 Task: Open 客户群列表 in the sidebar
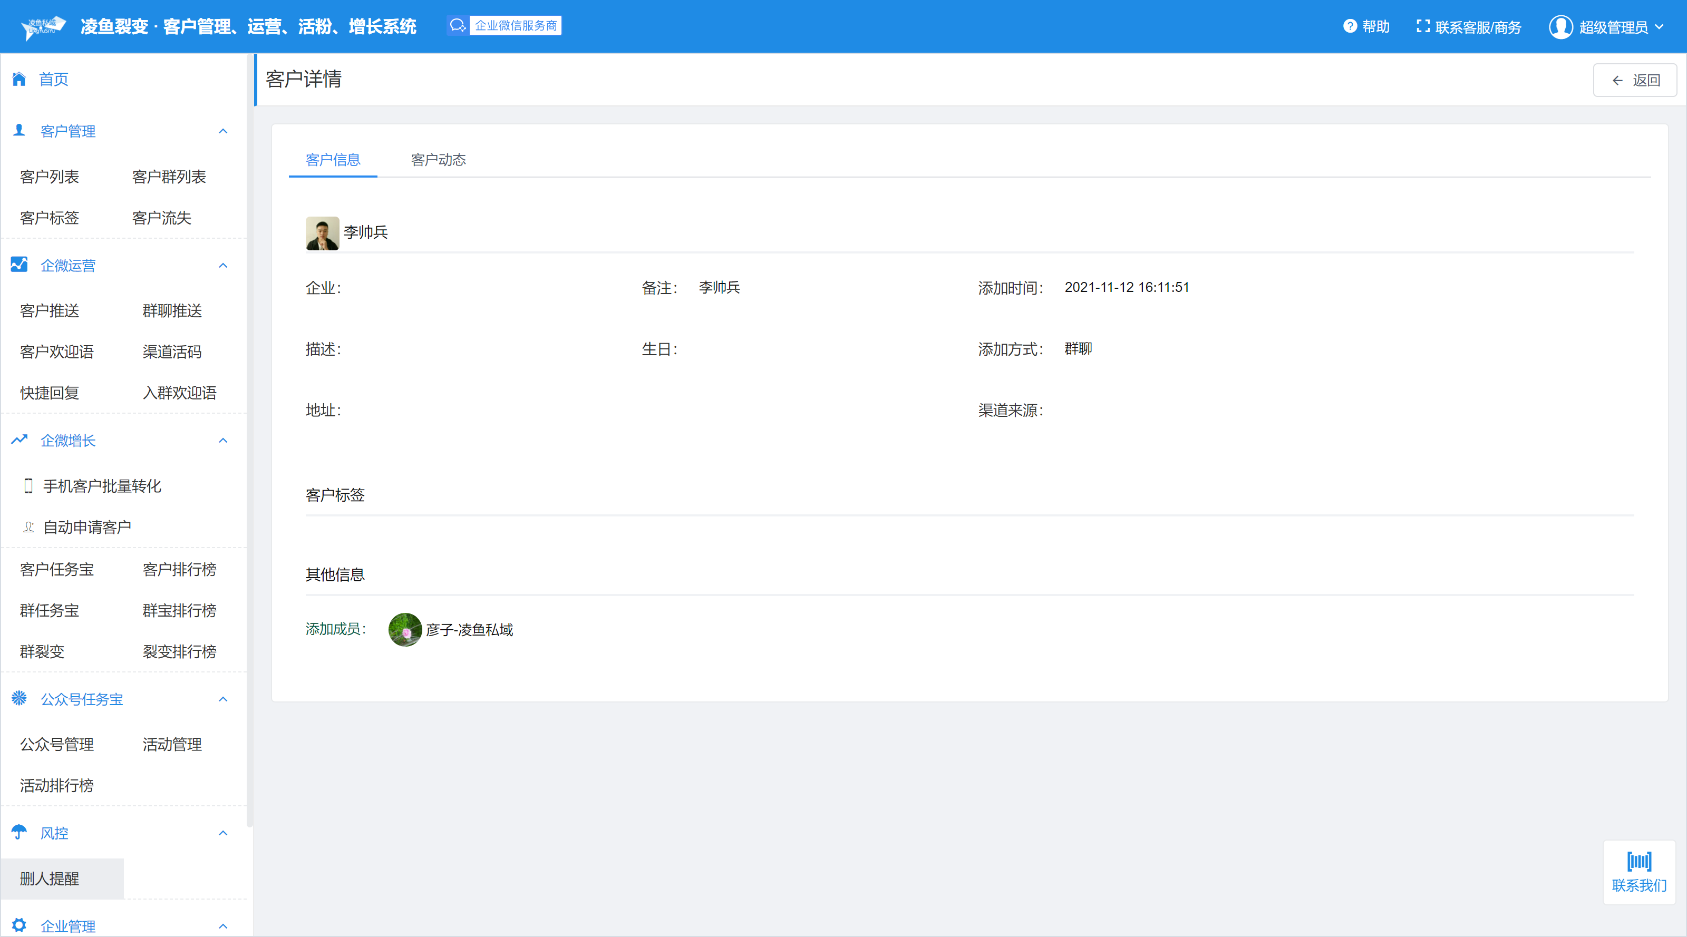[x=169, y=177]
